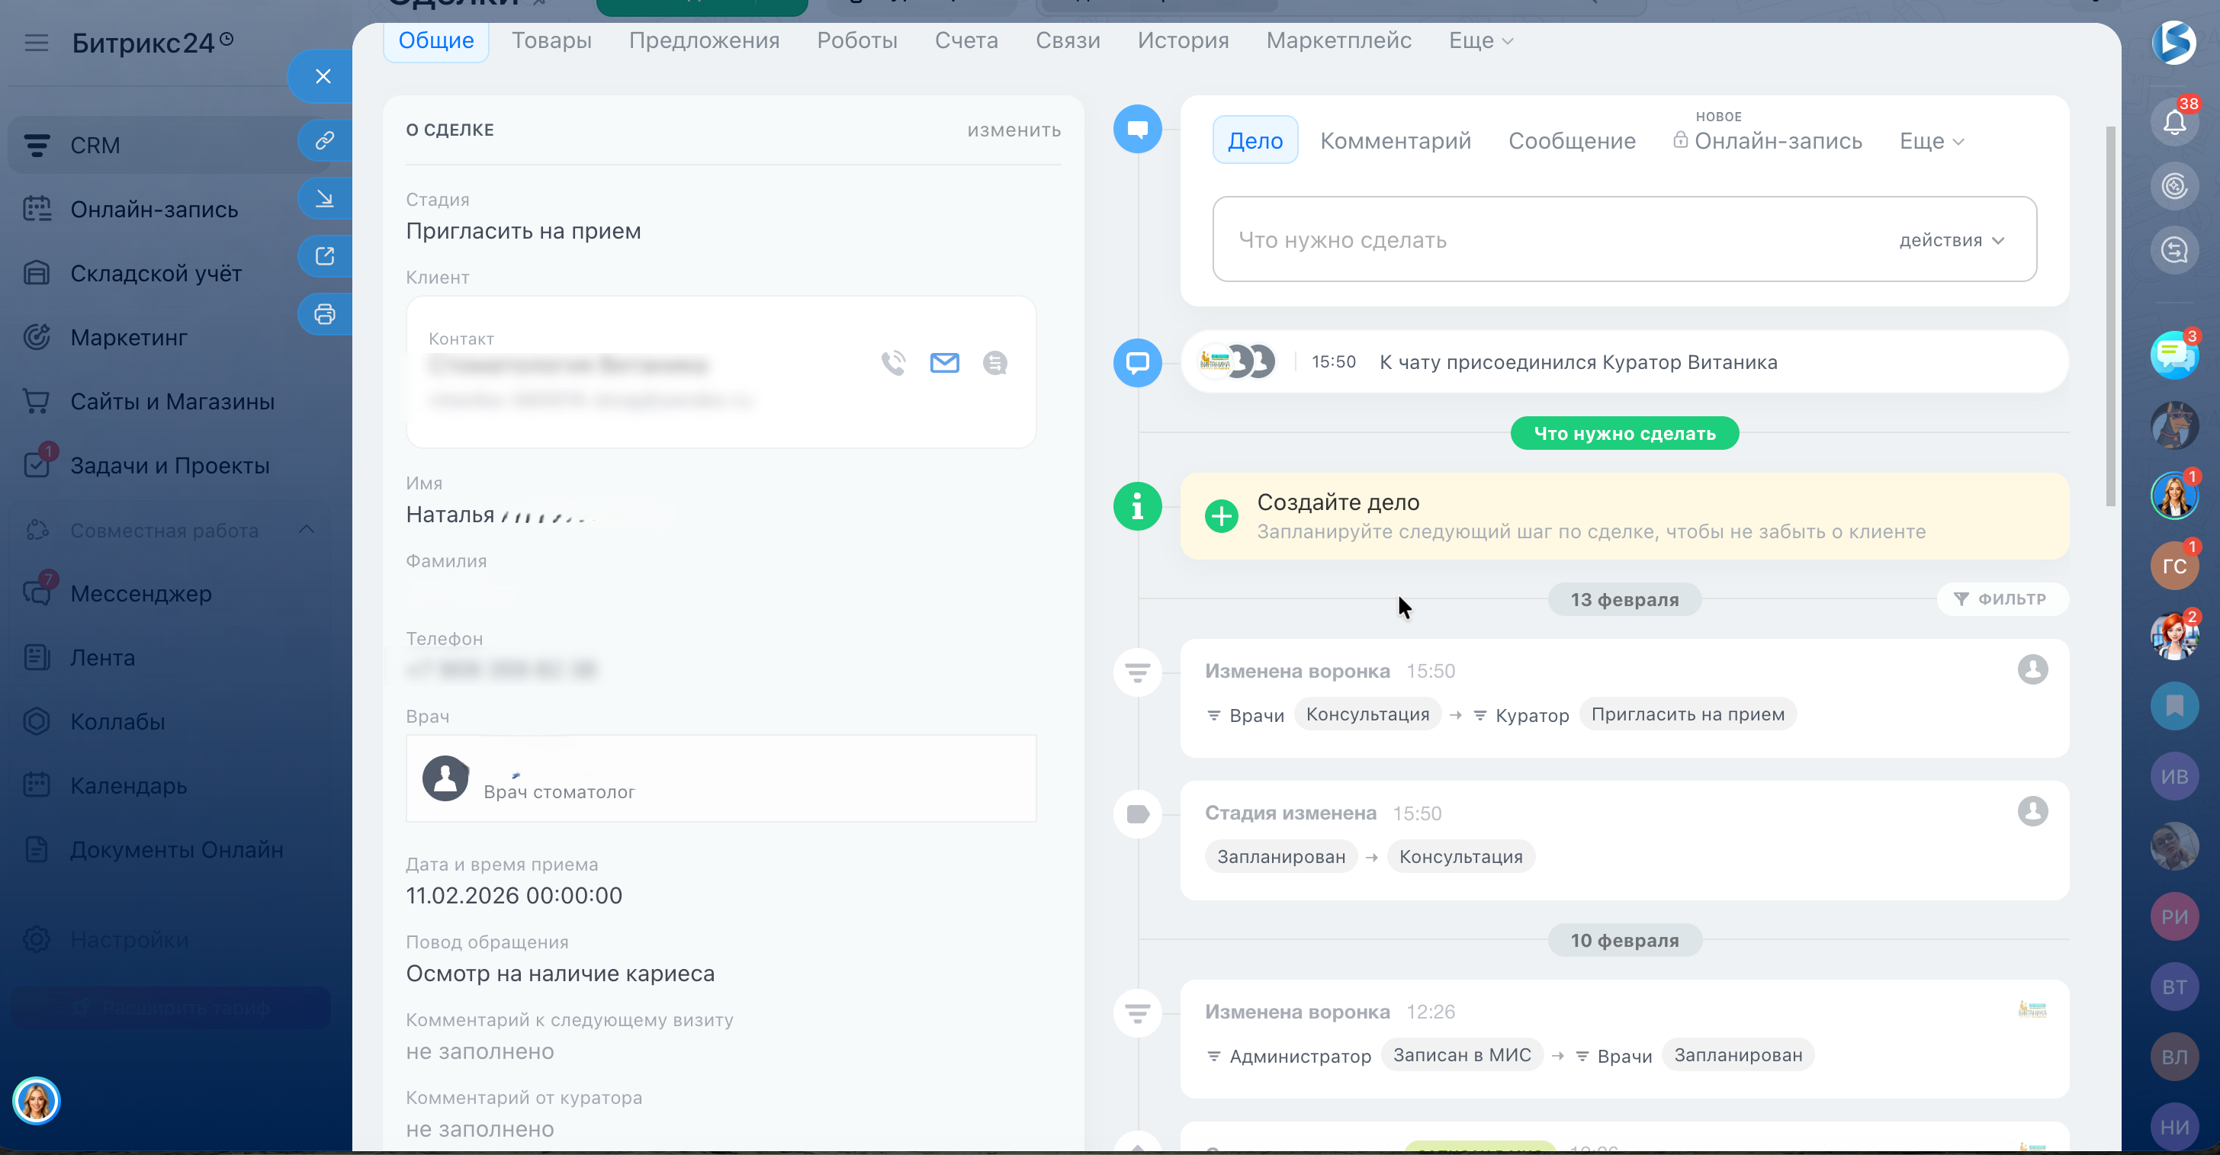
Task: Expand the Еще menu in top tabs
Action: [1479, 40]
